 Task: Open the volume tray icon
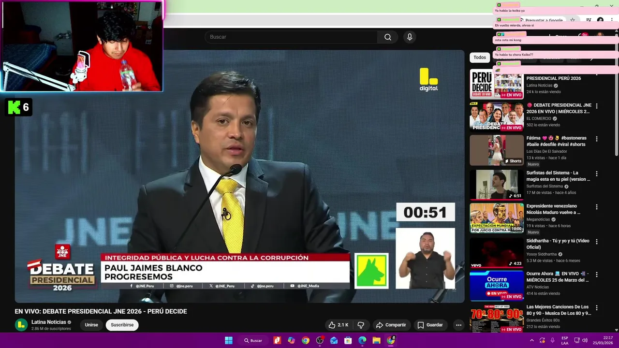click(585, 340)
